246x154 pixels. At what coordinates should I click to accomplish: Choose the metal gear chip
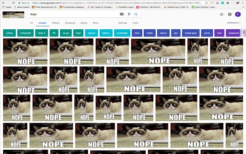191,33
